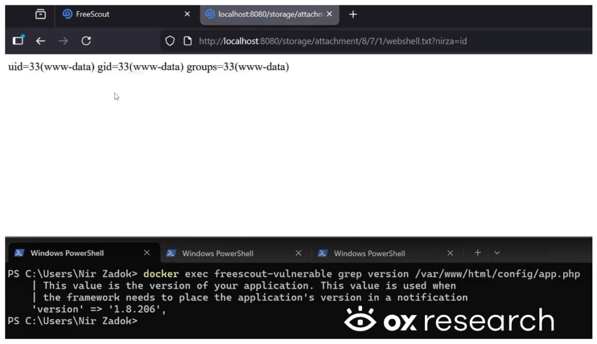Click the page info icon beside URL
The image size is (597, 344).
coord(187,41)
